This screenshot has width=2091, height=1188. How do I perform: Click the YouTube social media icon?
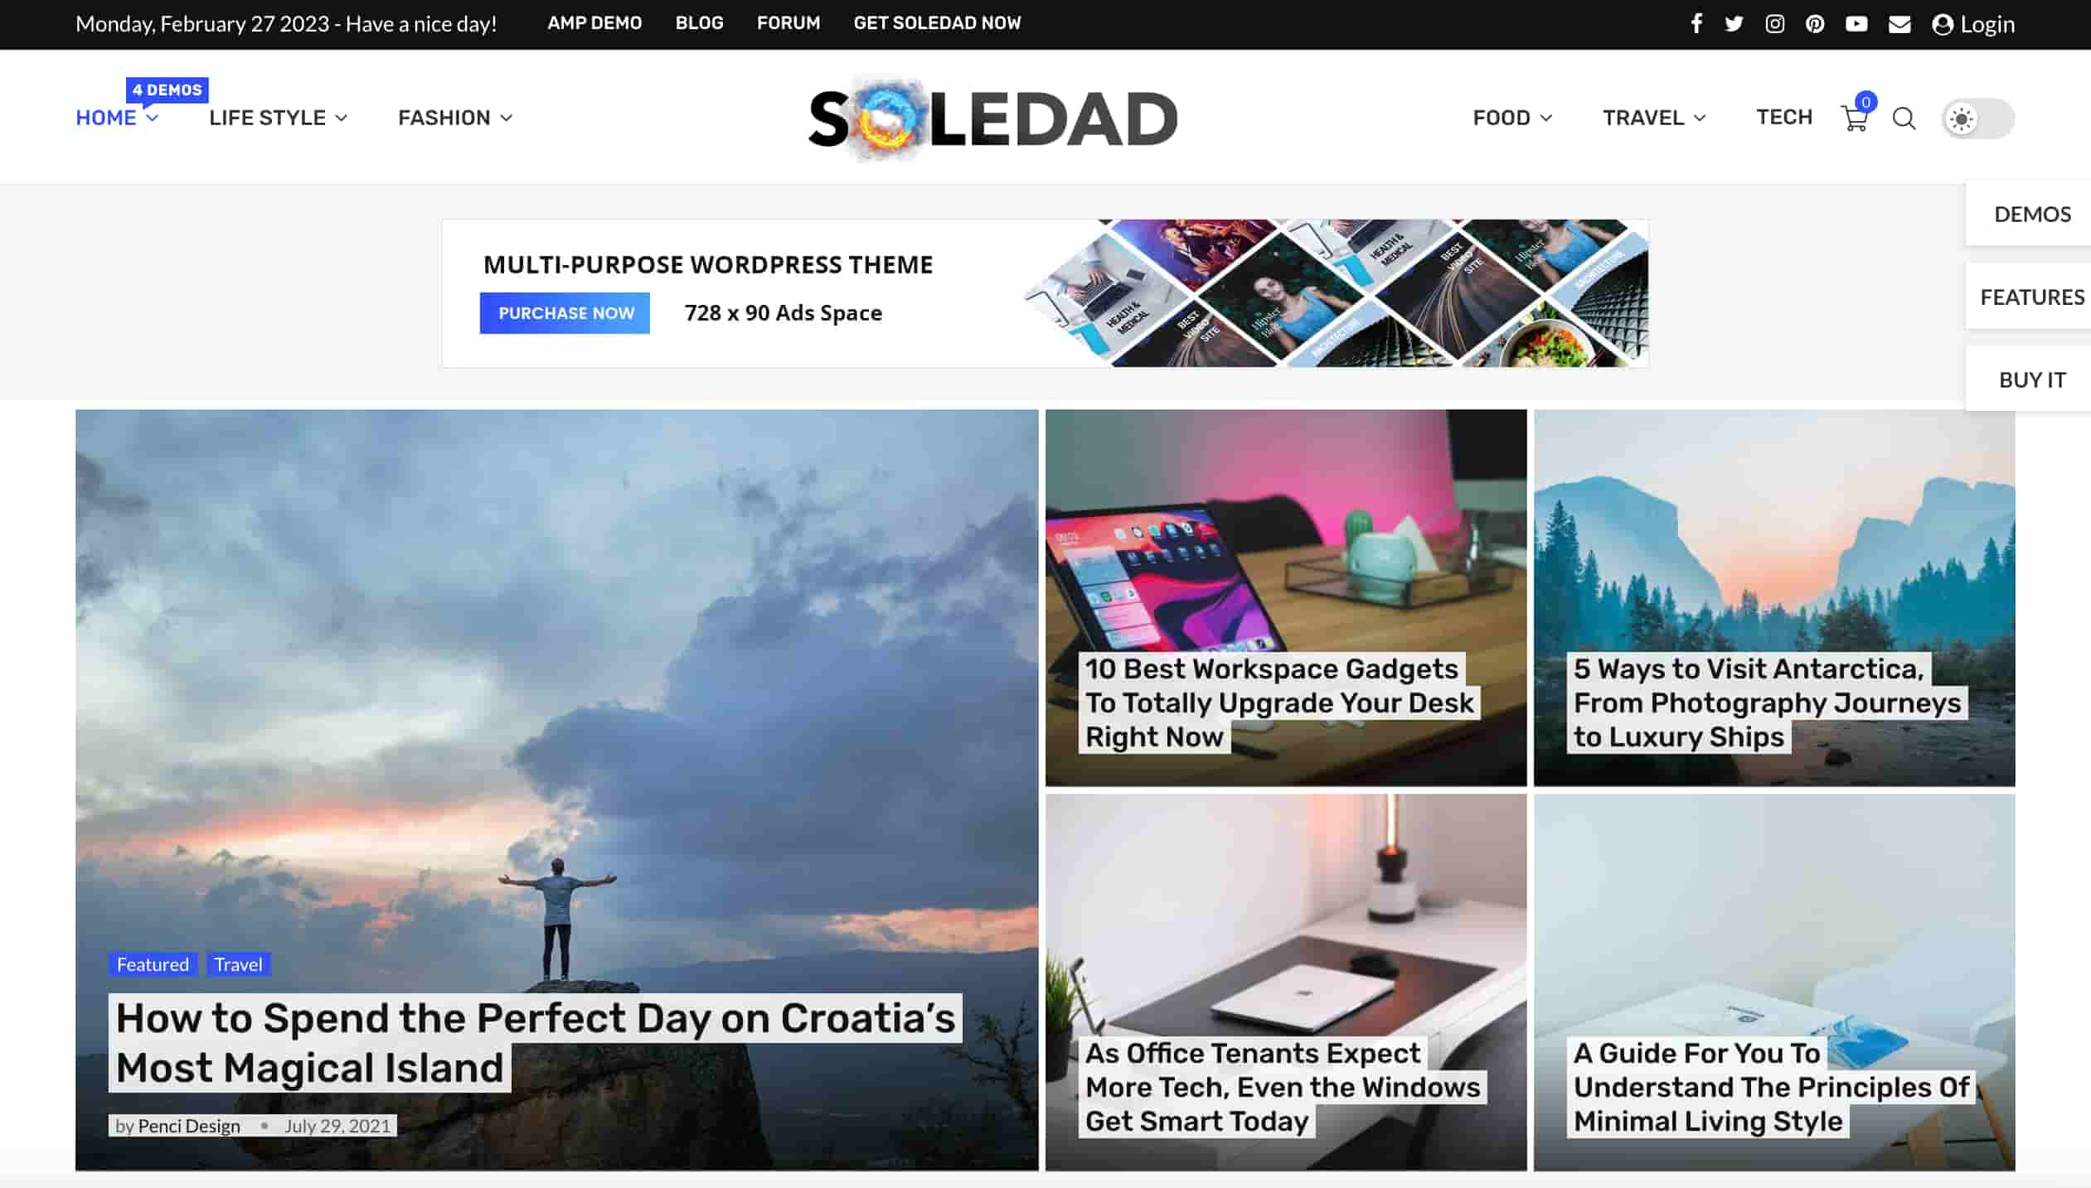click(x=1857, y=24)
